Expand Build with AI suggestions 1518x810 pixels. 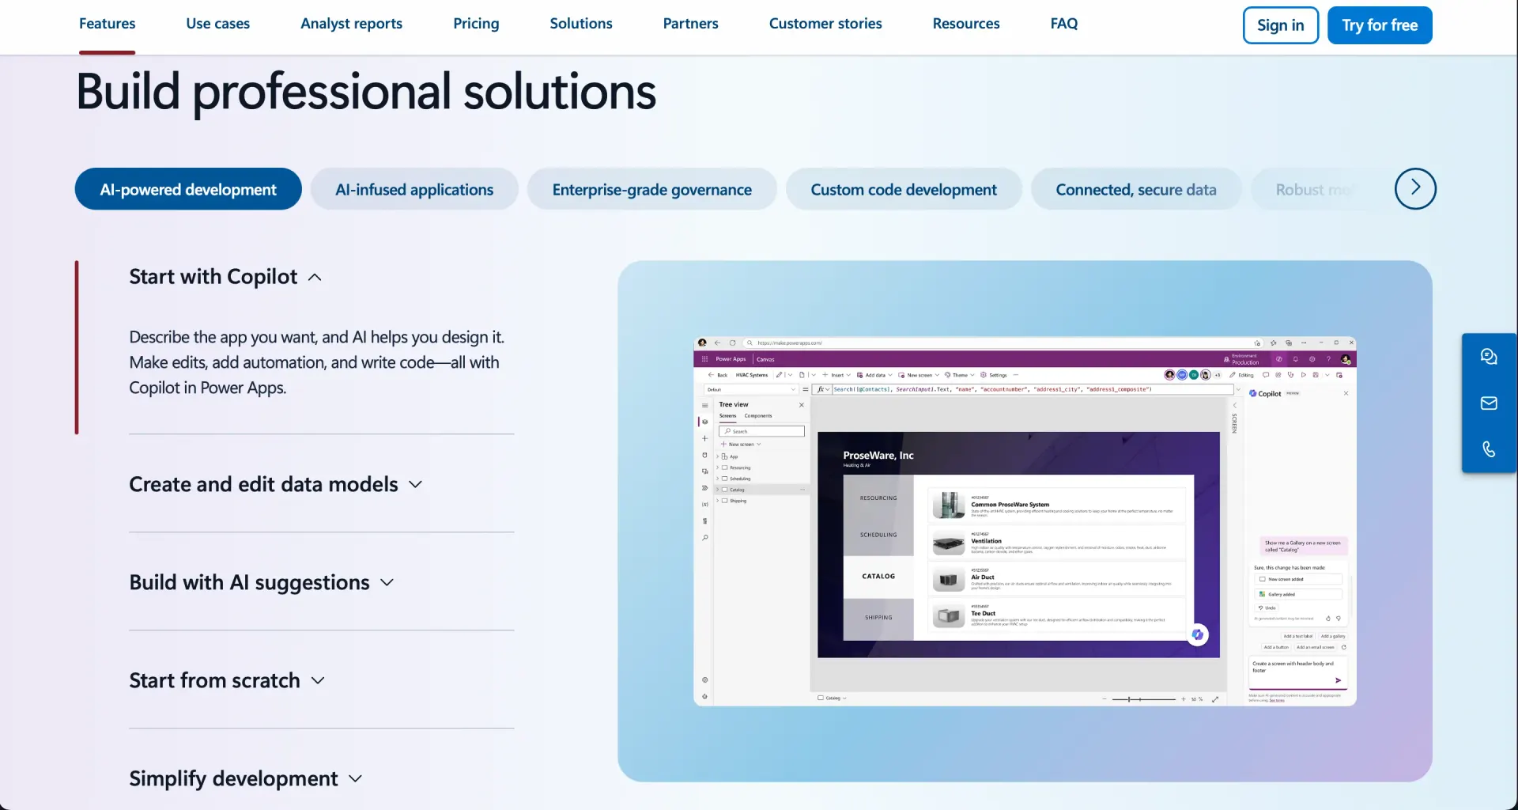tap(262, 583)
